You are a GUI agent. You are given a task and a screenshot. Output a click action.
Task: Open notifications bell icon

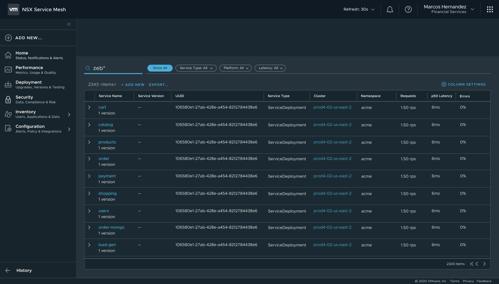click(390, 9)
